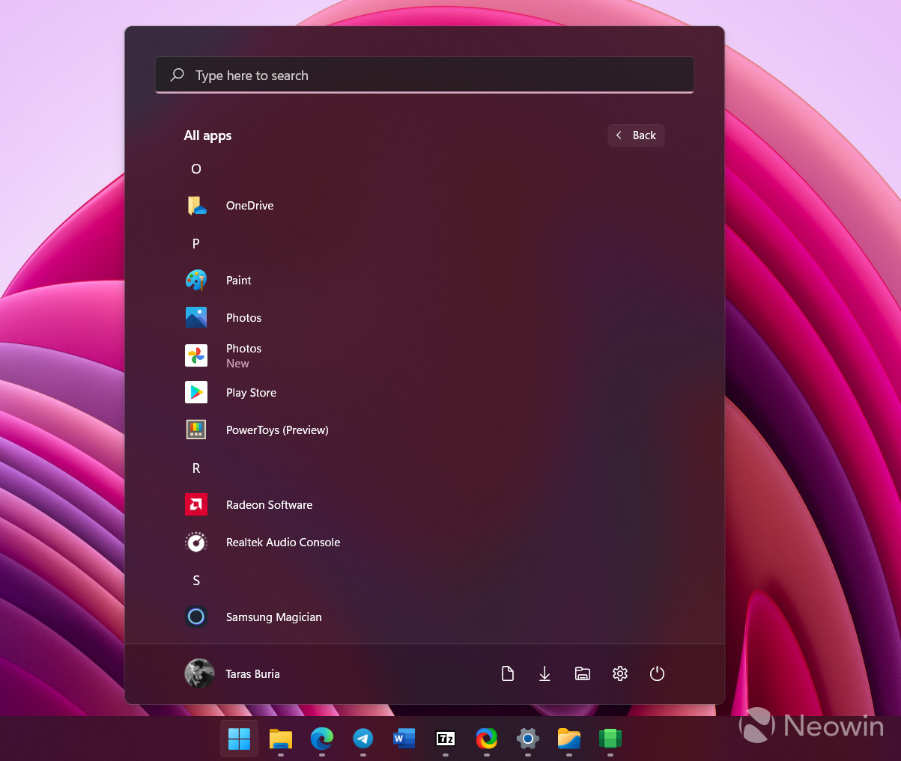Screen dimensions: 901x761
Task: Open the Pictures folder shortcut
Action: pos(582,673)
